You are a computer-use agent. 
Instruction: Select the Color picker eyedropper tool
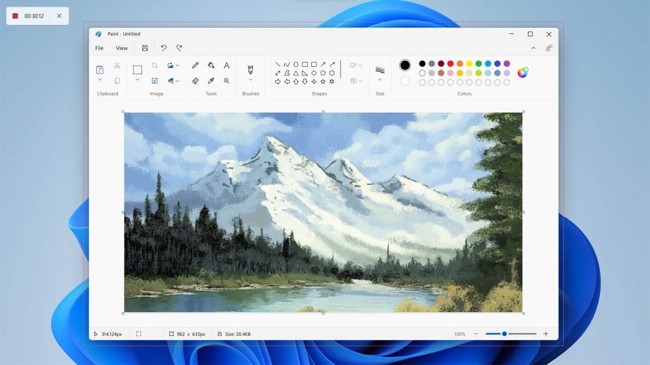click(x=211, y=80)
